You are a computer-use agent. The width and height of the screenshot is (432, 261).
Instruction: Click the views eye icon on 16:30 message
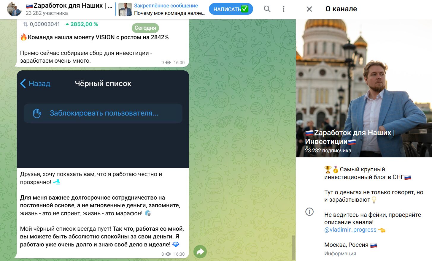pyautogui.click(x=168, y=254)
